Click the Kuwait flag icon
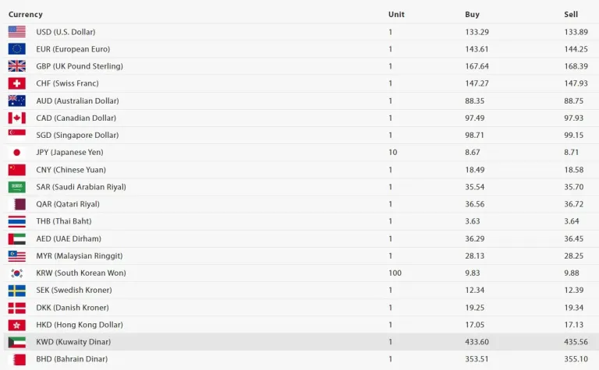 (x=16, y=342)
